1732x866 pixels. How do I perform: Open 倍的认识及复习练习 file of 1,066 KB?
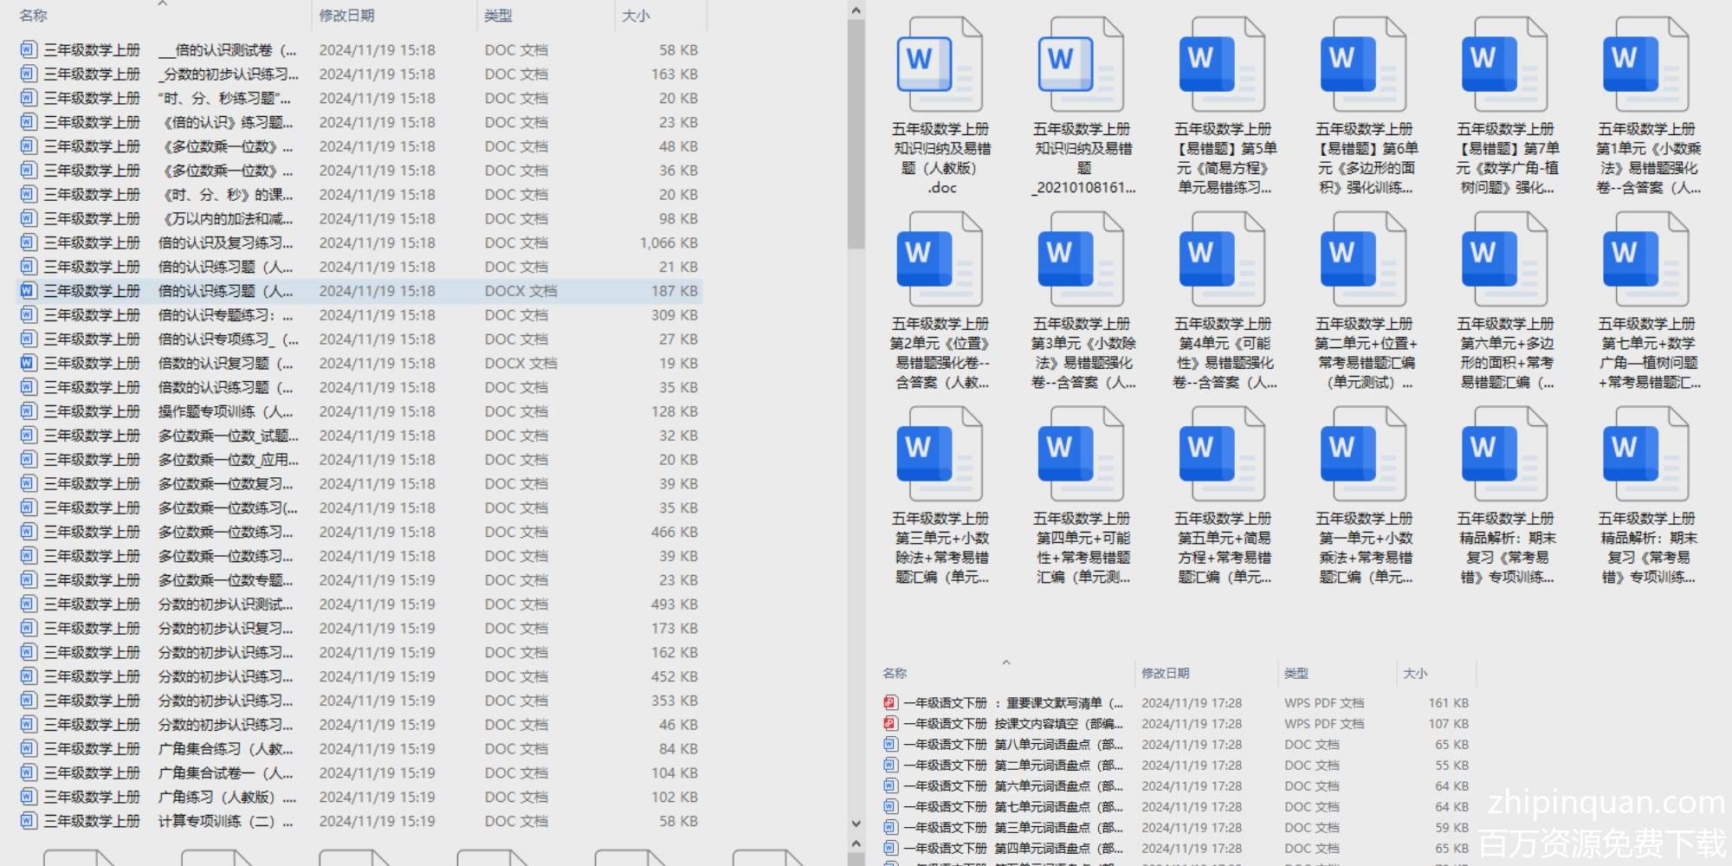[x=225, y=242]
